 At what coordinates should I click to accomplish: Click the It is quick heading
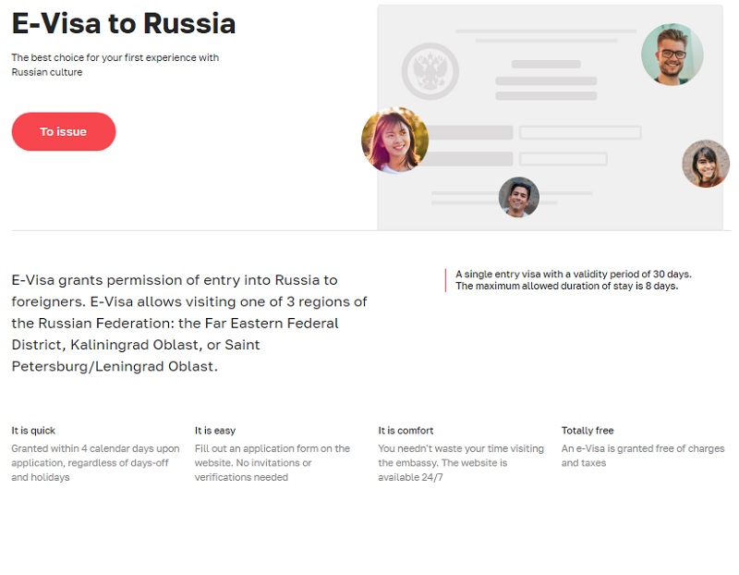point(33,430)
